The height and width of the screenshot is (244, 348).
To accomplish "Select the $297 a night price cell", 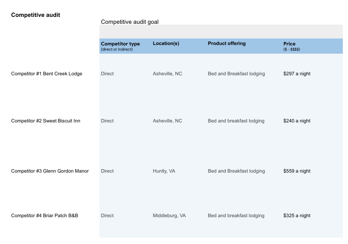I will click(297, 74).
